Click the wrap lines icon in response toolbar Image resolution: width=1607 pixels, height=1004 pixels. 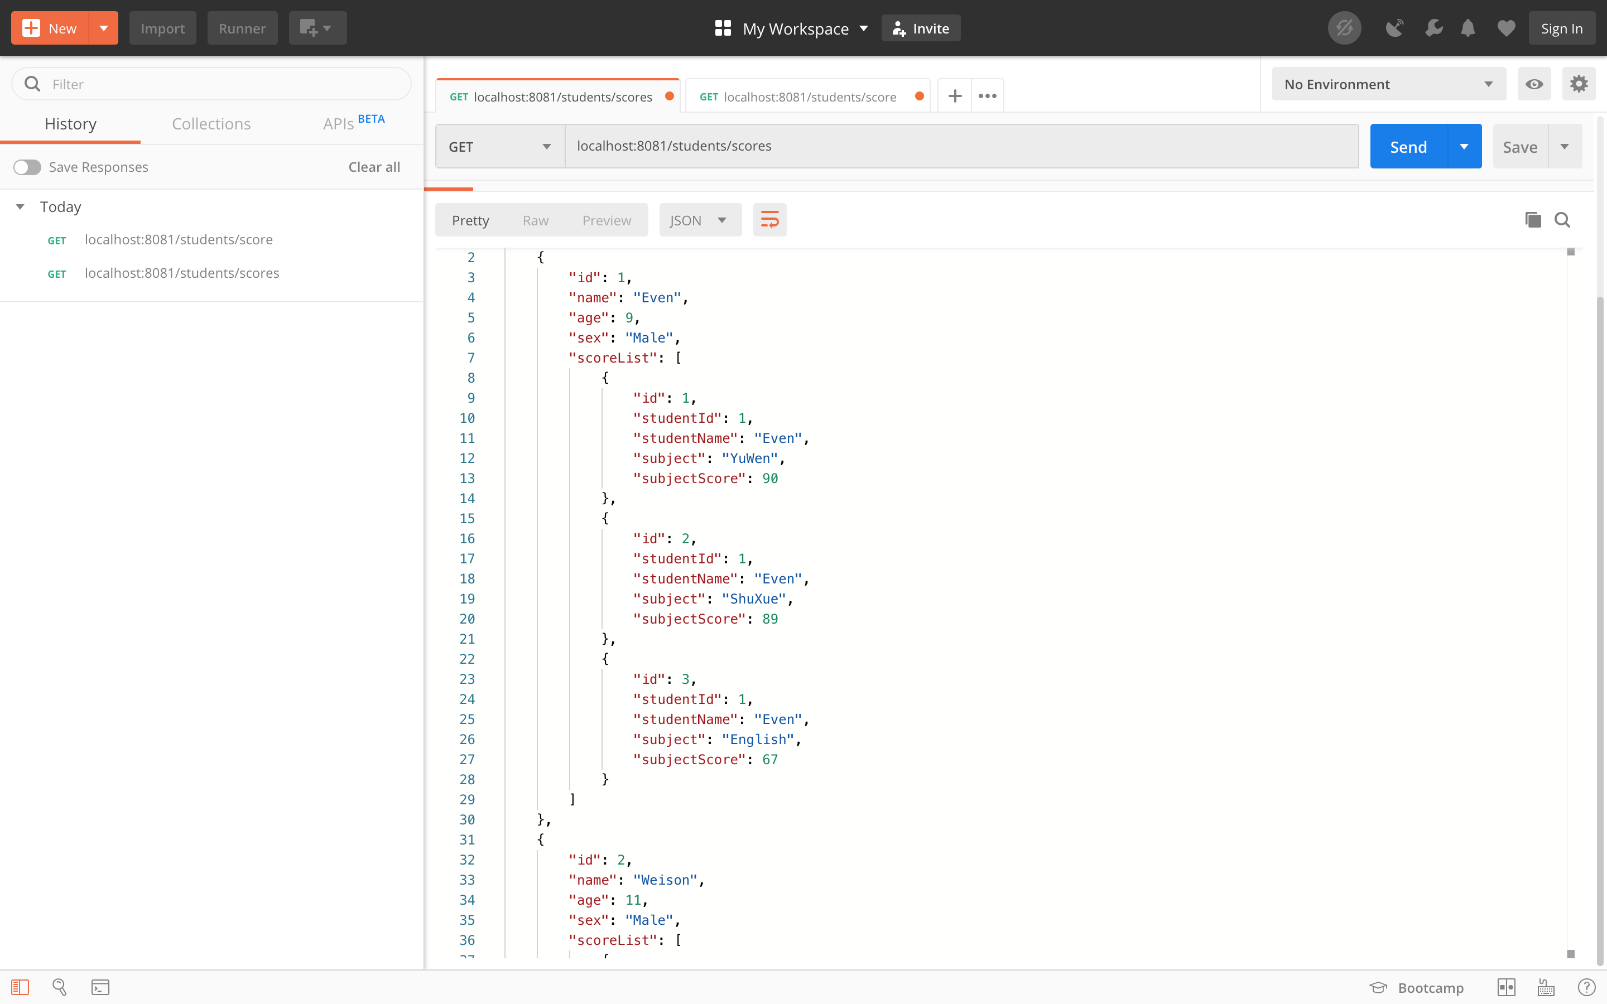pyautogui.click(x=769, y=220)
